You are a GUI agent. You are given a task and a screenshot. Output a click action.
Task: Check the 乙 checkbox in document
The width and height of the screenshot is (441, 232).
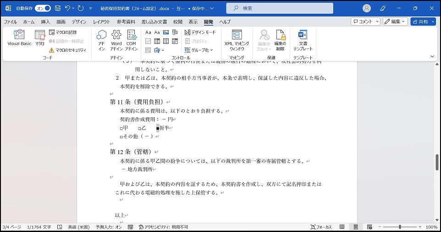(x=139, y=129)
